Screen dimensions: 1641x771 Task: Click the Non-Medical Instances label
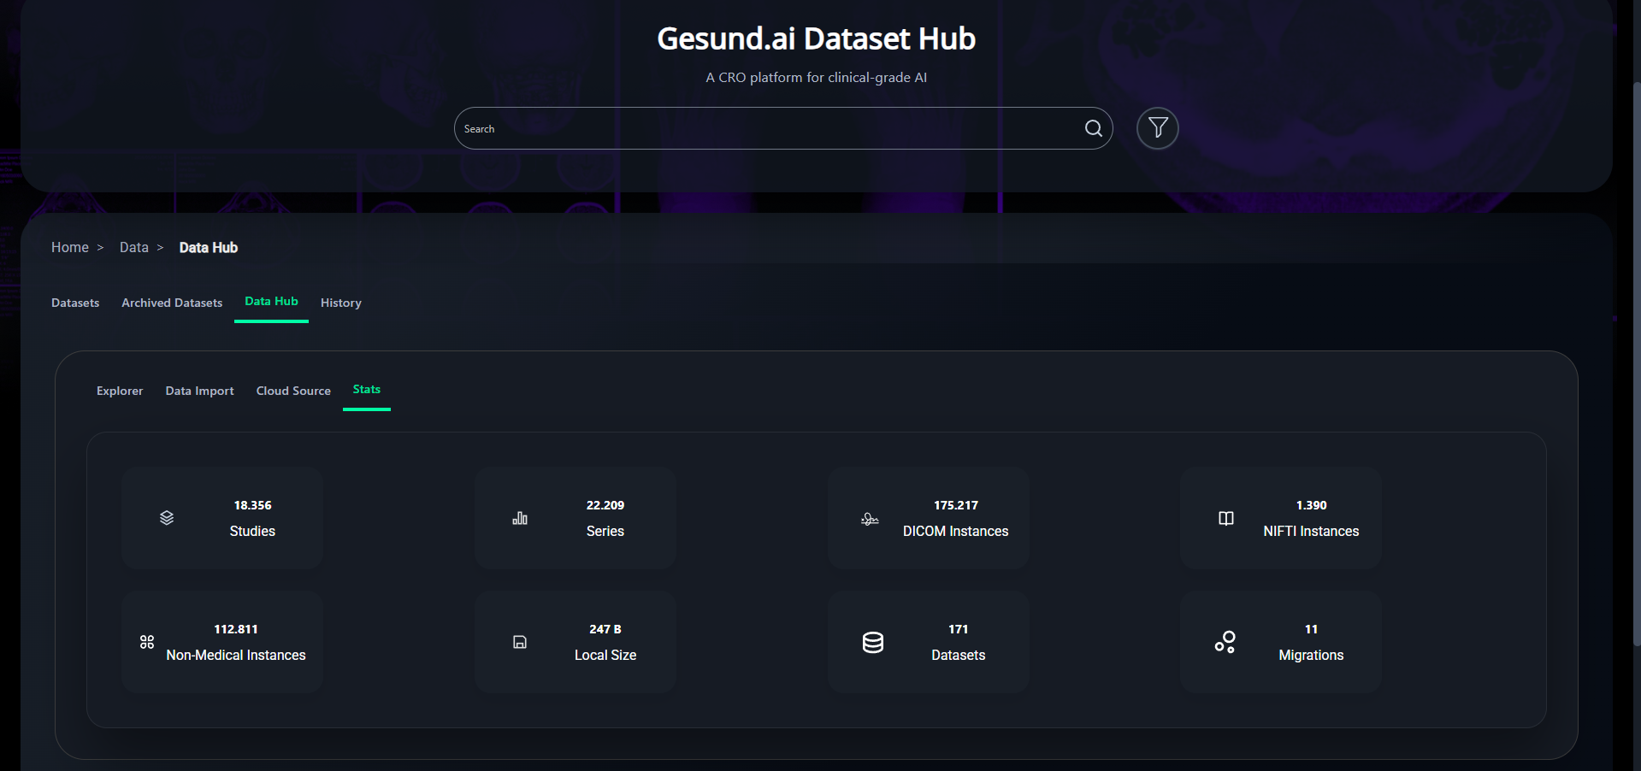tap(236, 655)
